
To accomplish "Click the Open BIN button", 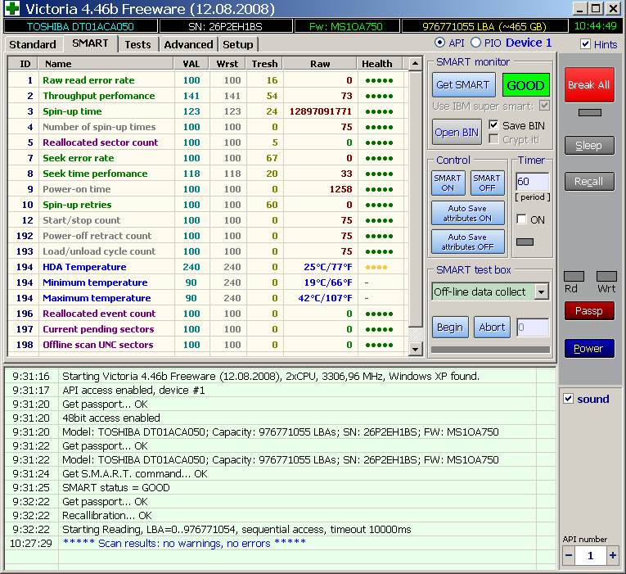I will (x=457, y=132).
